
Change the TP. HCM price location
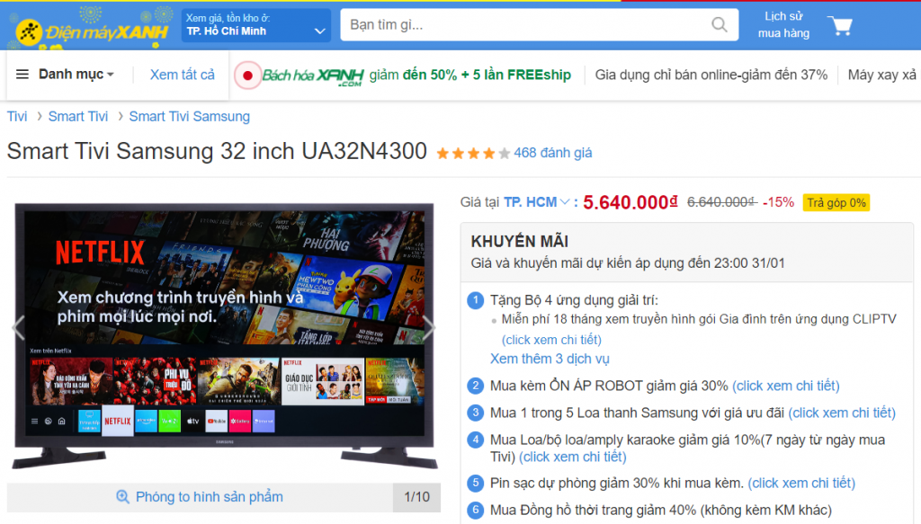(x=536, y=202)
